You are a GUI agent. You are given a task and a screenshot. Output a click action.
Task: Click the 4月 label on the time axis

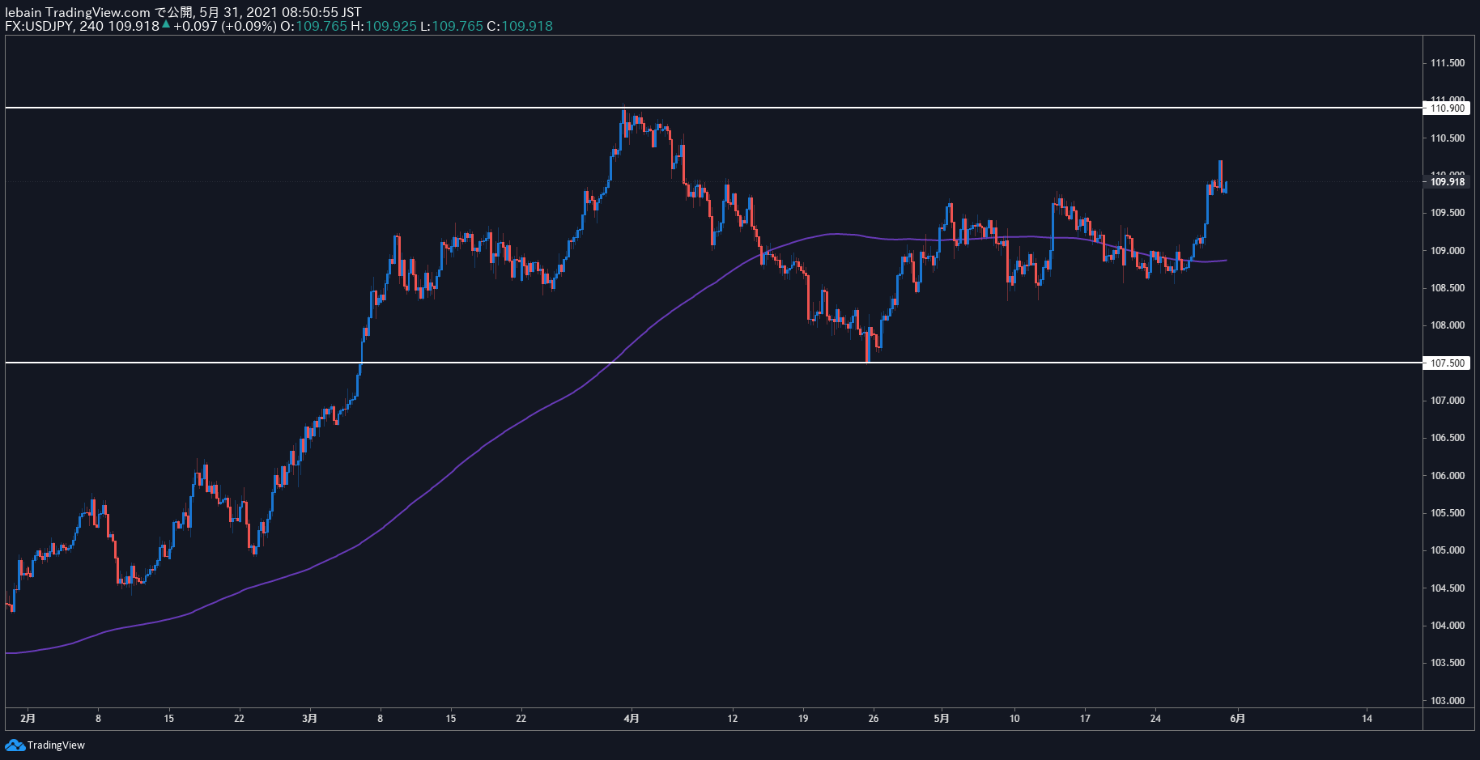tap(632, 719)
